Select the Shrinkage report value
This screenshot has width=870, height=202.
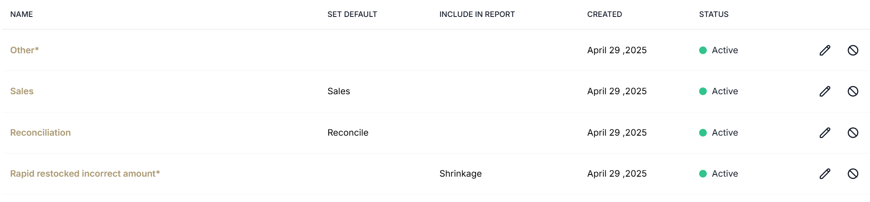(460, 174)
